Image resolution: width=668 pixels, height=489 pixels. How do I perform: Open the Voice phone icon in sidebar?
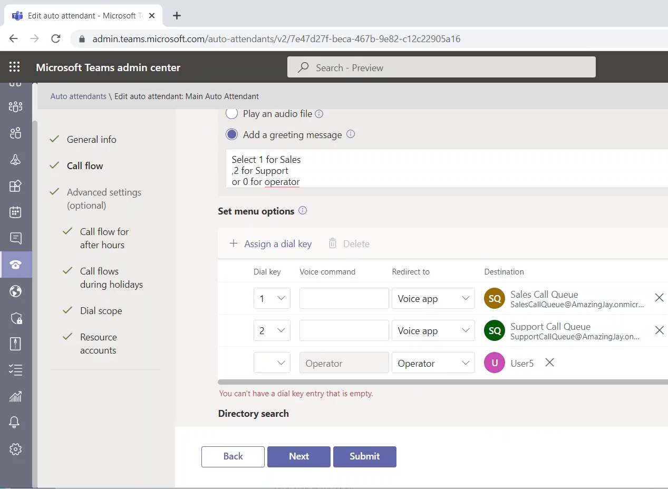15,265
